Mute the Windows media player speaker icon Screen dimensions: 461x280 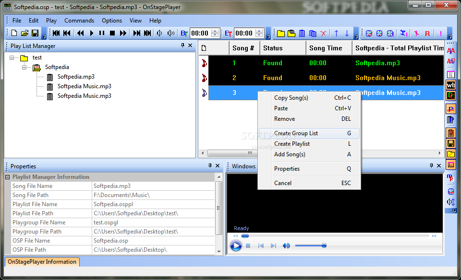[x=286, y=245]
